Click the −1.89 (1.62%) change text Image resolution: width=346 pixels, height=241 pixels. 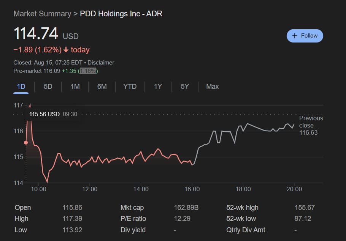[38, 50]
